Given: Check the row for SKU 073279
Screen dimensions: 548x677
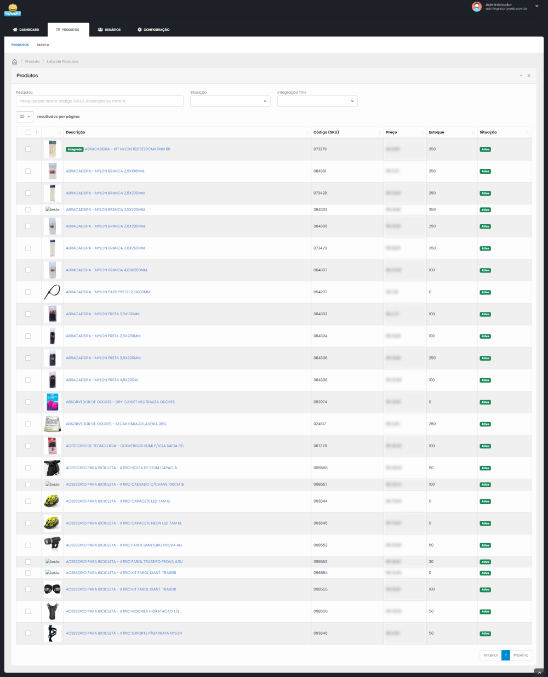Looking at the screenshot, I should coord(28,149).
